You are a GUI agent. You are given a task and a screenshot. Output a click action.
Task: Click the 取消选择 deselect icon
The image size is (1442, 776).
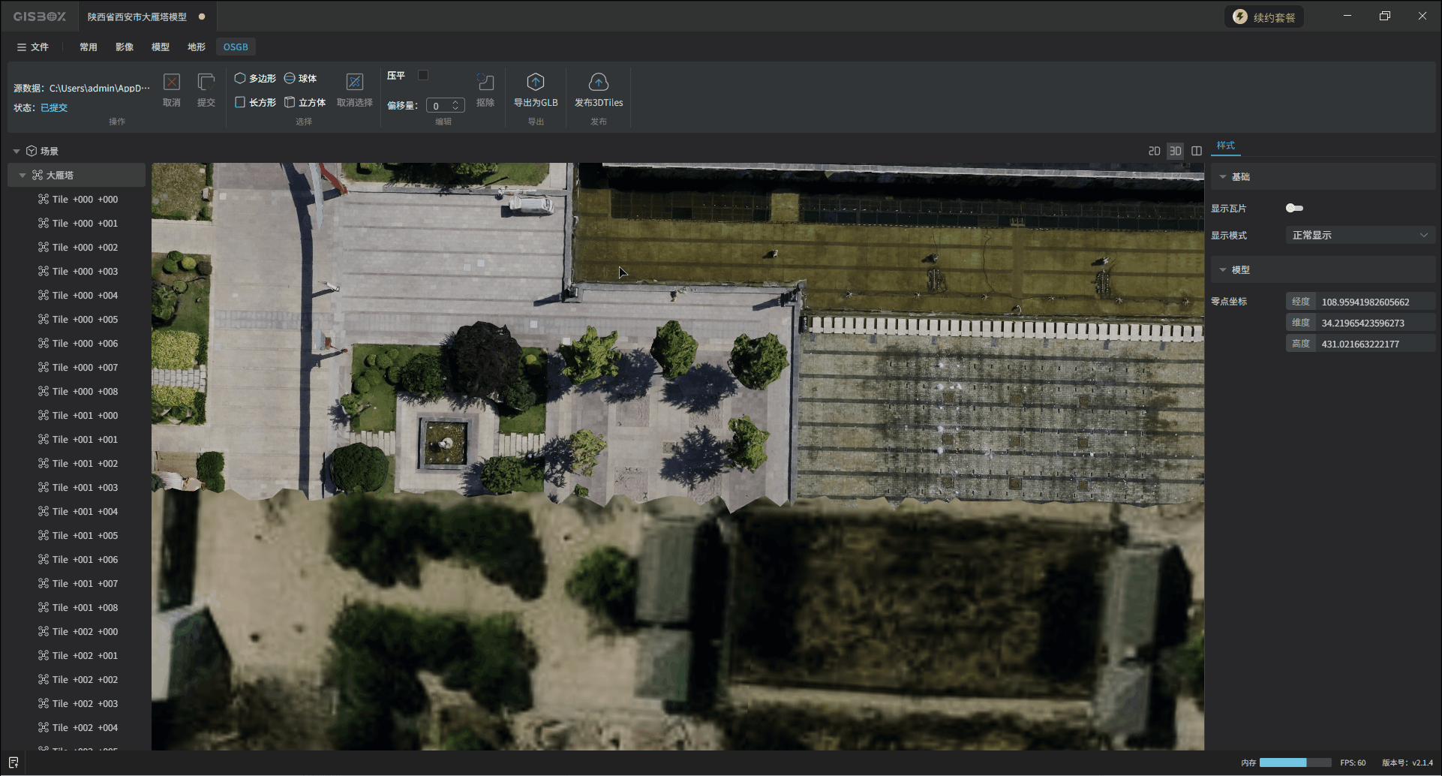point(354,82)
